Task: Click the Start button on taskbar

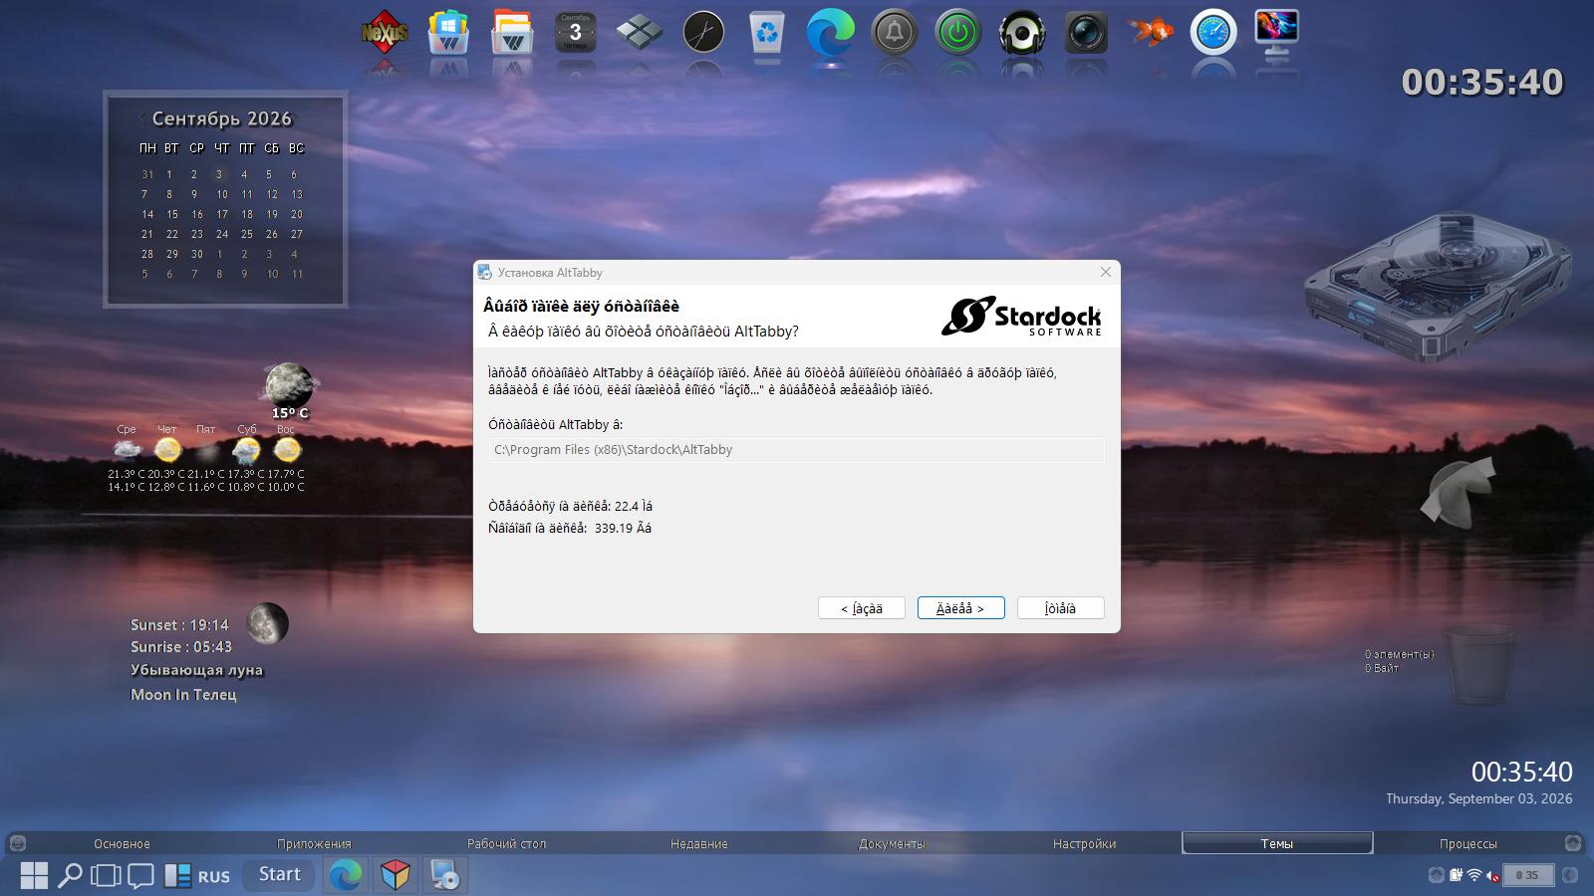Action: click(x=279, y=874)
